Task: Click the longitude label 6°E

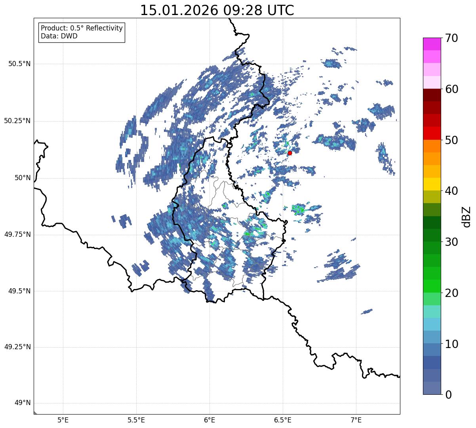Action: point(209,420)
